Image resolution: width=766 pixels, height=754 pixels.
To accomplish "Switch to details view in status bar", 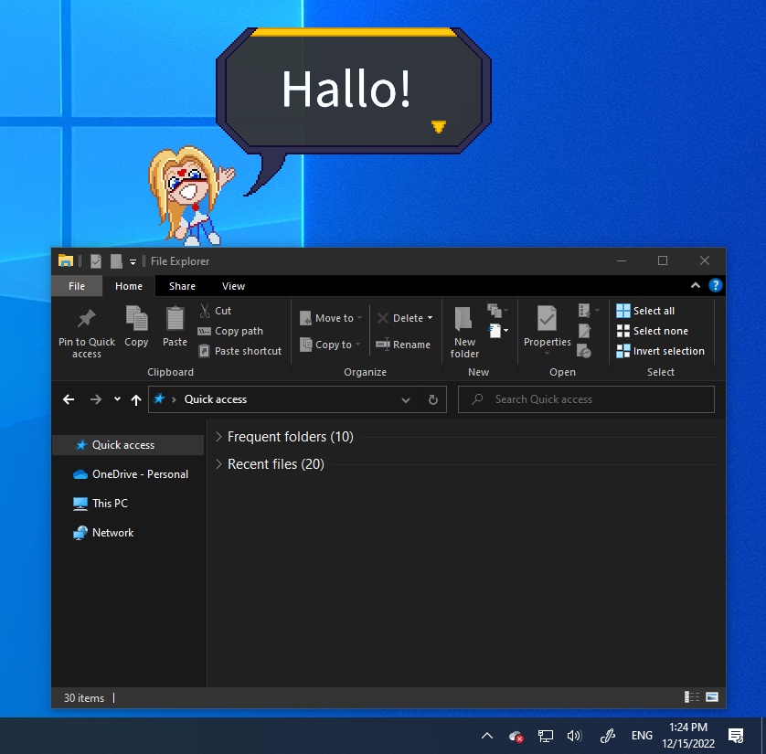I will click(x=692, y=696).
